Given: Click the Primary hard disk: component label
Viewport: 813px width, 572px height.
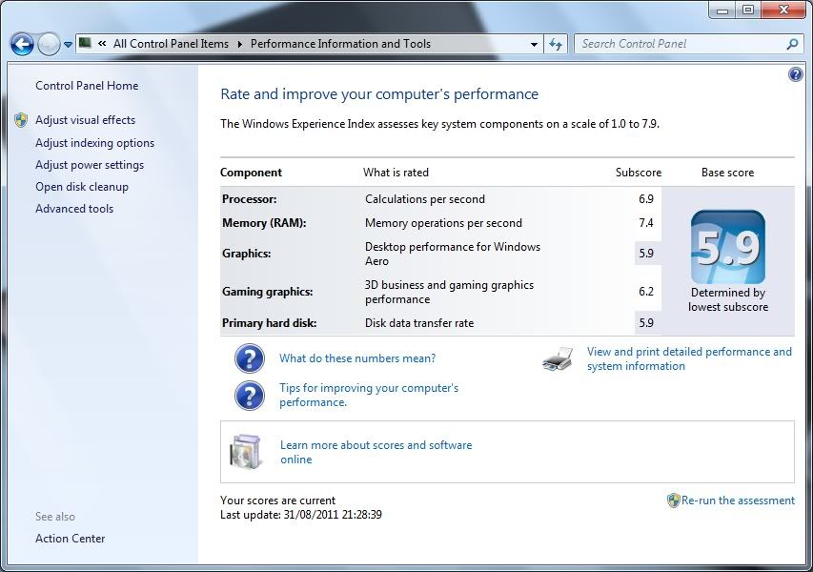Looking at the screenshot, I should coord(269,323).
